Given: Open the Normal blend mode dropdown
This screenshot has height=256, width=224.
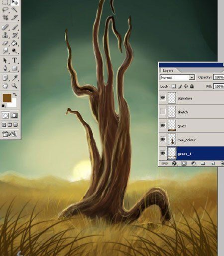Looking at the screenshot, I should tap(177, 77).
